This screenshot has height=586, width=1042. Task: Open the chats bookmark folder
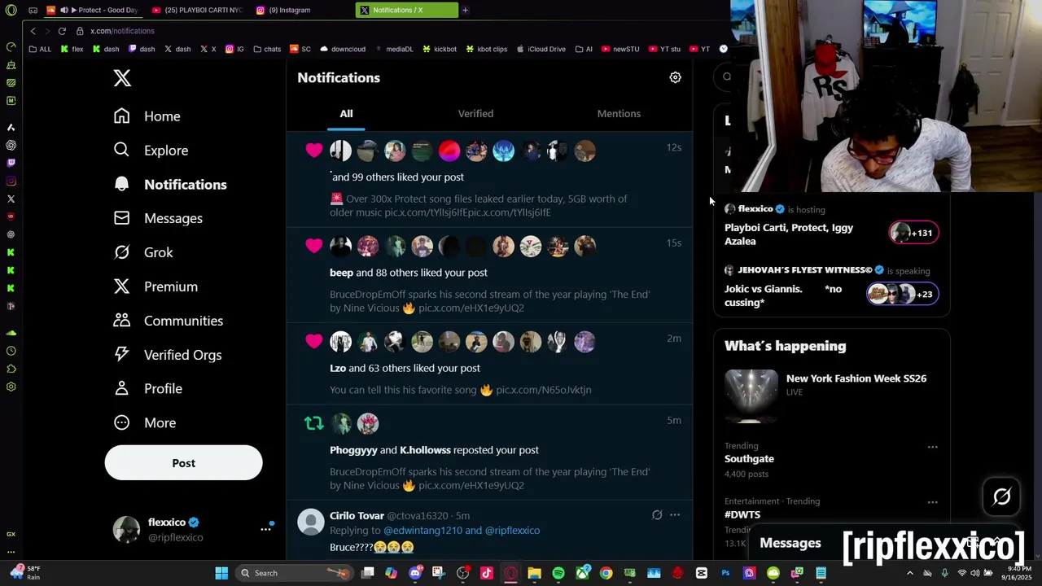(x=267, y=49)
